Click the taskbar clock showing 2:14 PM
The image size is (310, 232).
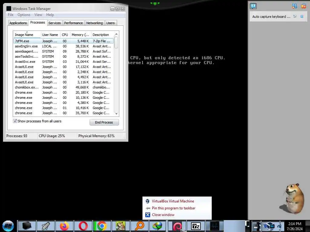[295, 226]
